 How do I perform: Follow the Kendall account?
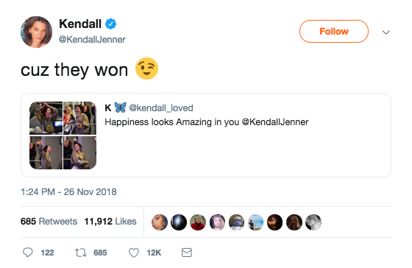pyautogui.click(x=334, y=32)
